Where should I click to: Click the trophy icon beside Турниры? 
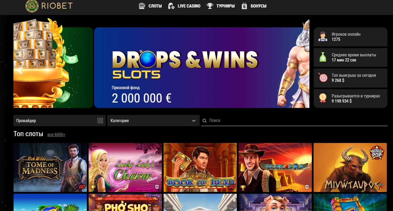point(210,6)
